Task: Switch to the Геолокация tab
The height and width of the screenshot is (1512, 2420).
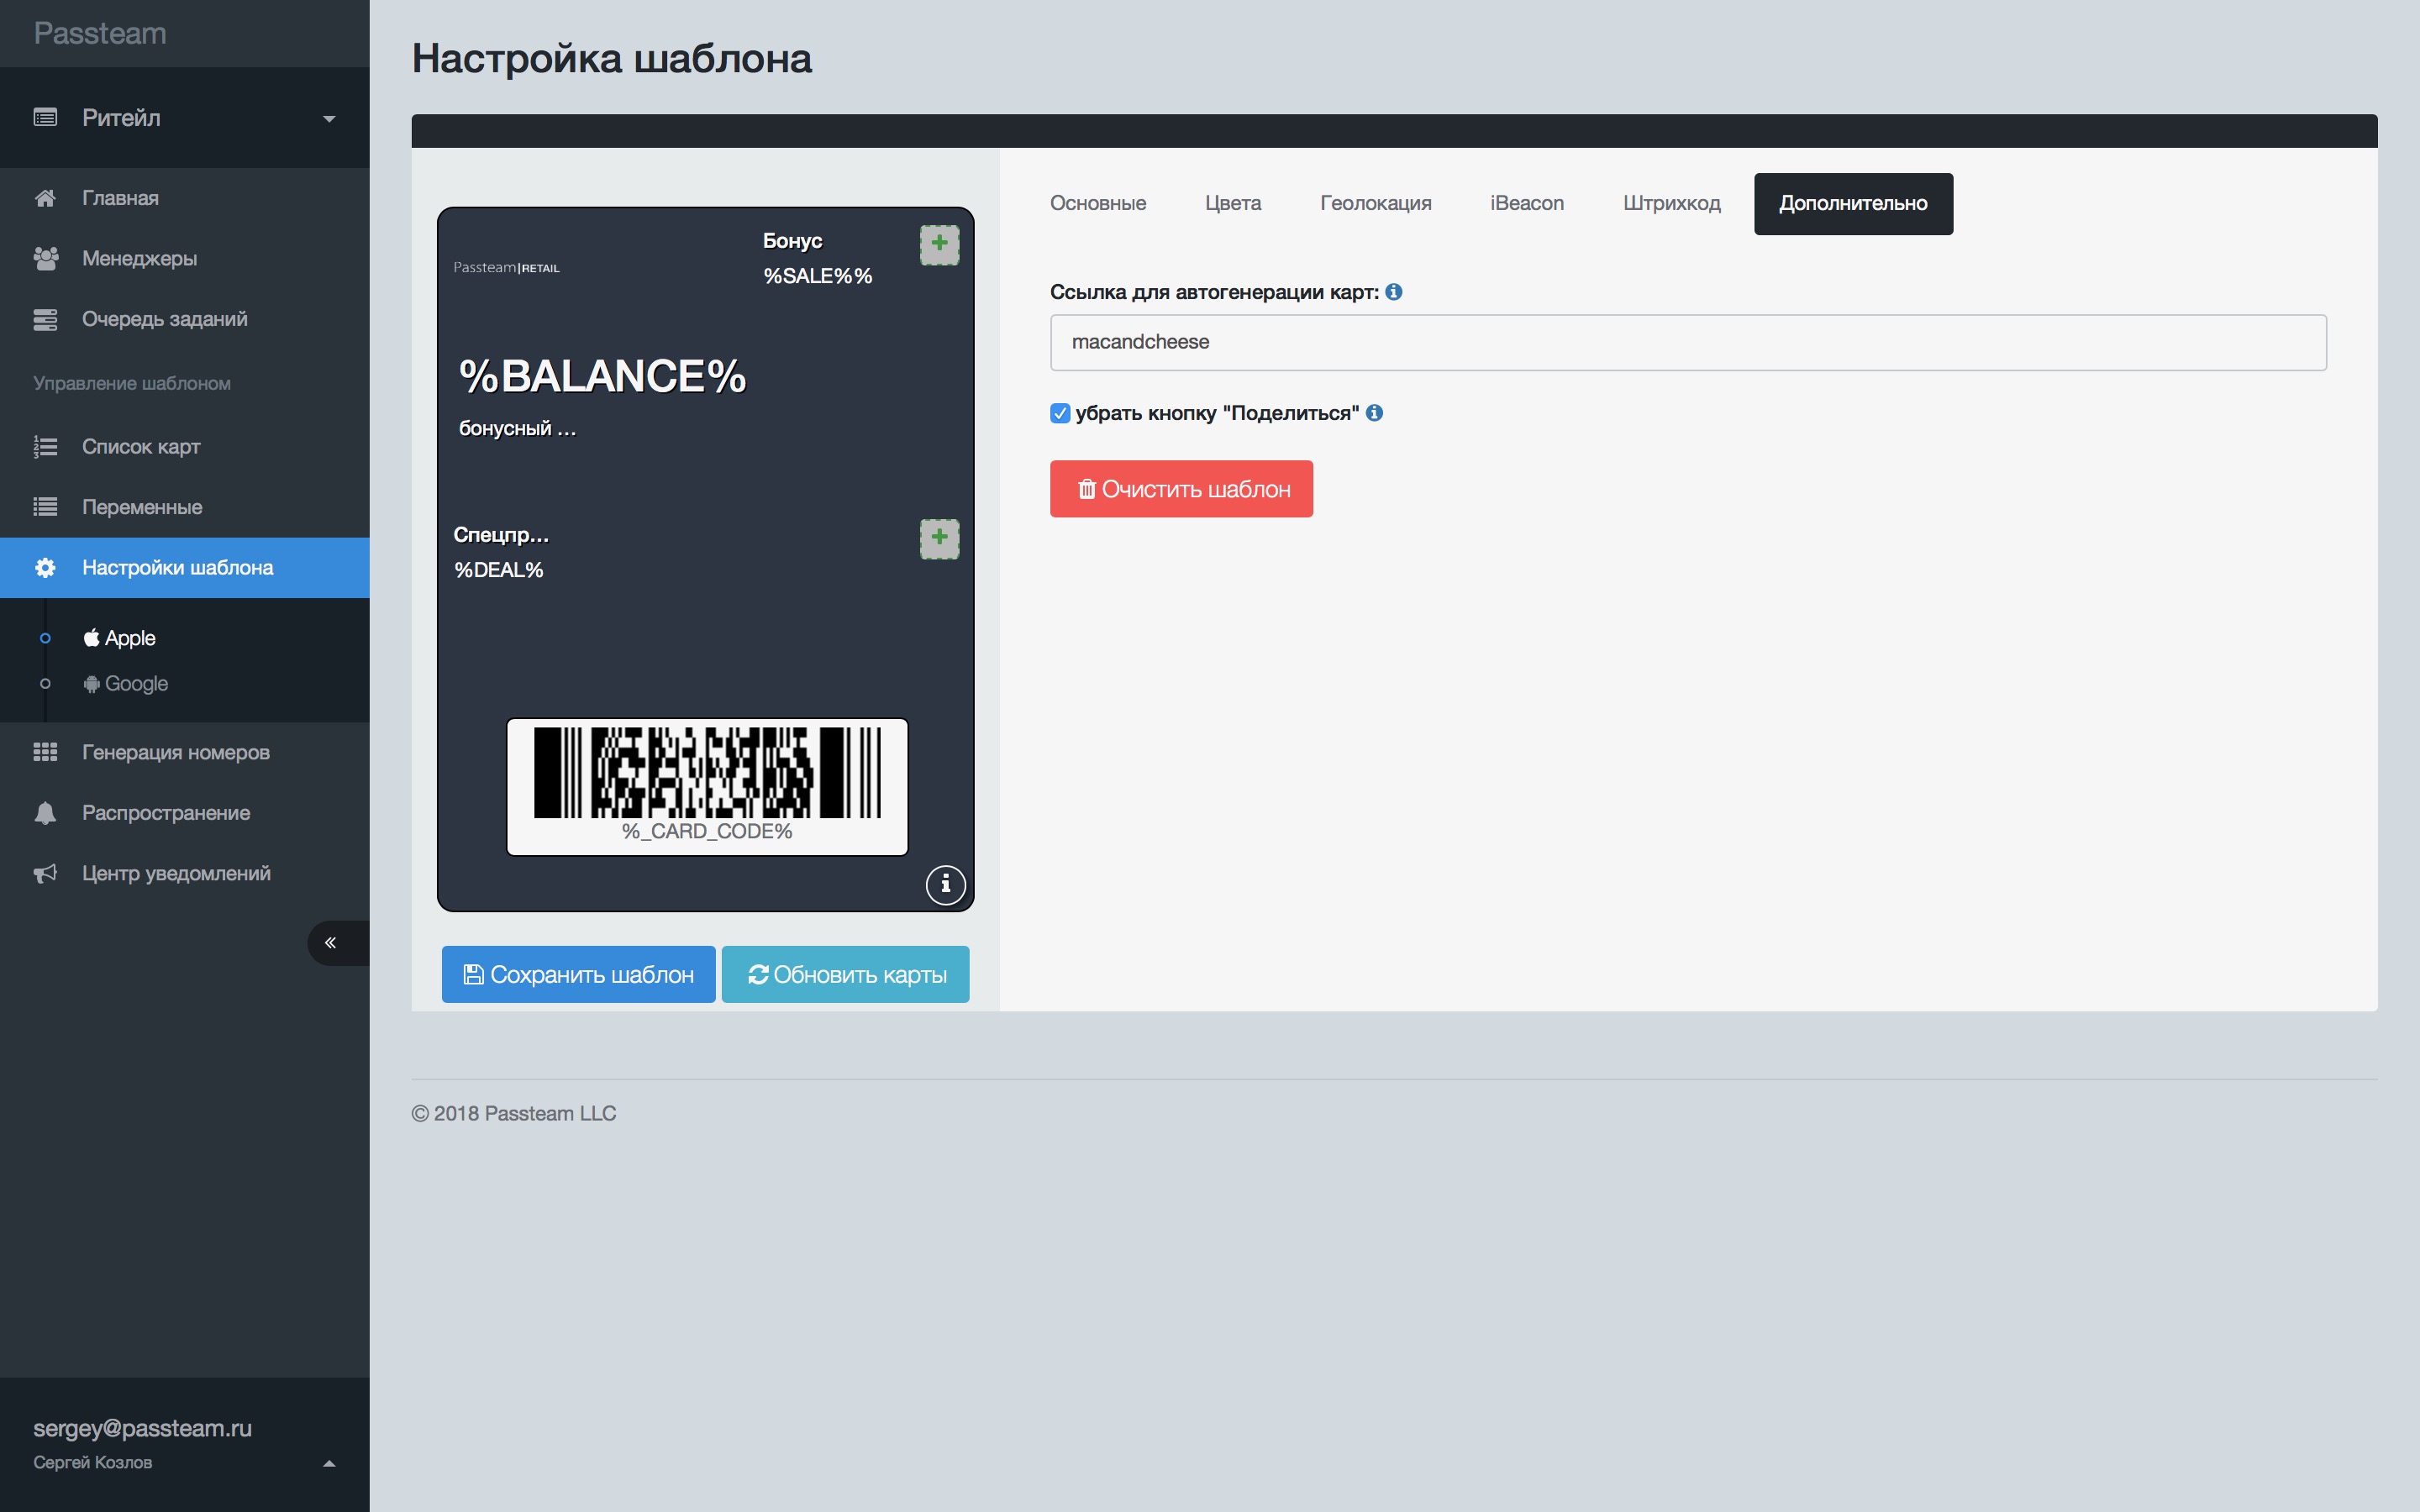Action: click(x=1375, y=204)
